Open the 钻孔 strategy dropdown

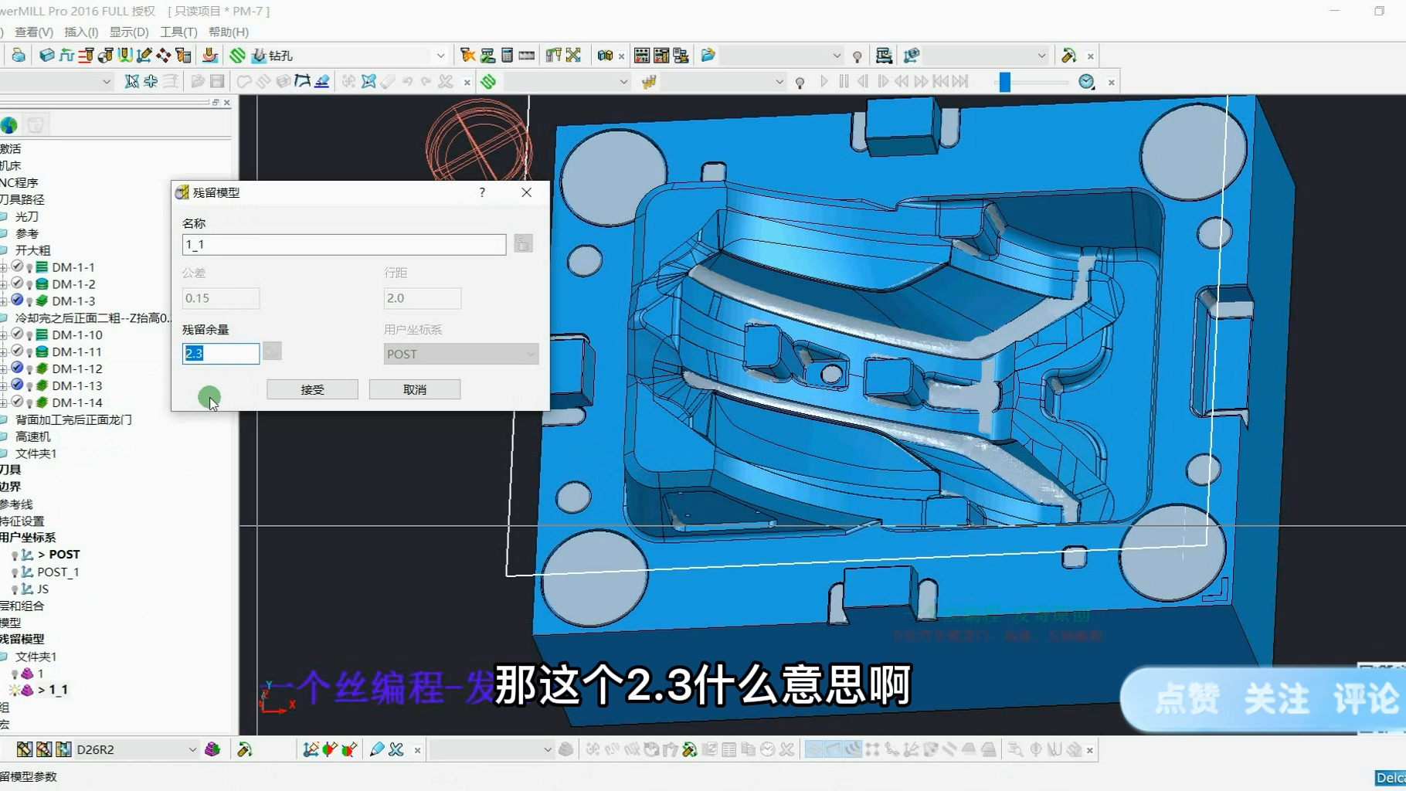440,56
